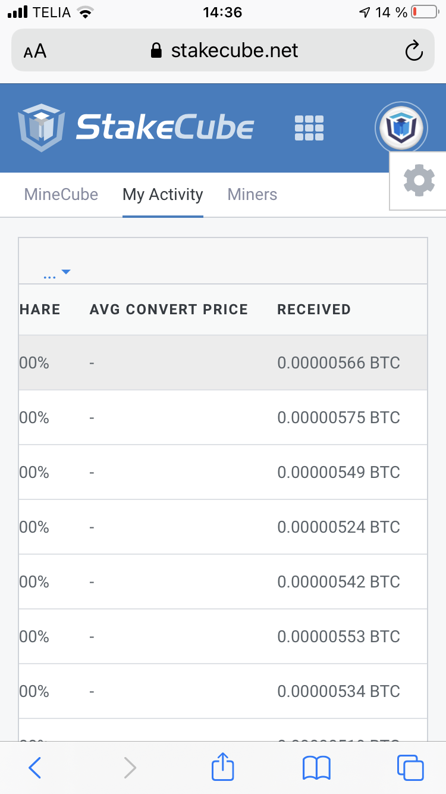
Task: Open reader text size AA menu
Action: [x=35, y=51]
